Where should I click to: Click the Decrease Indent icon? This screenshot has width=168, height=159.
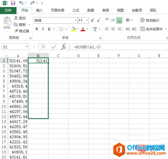[128, 29]
